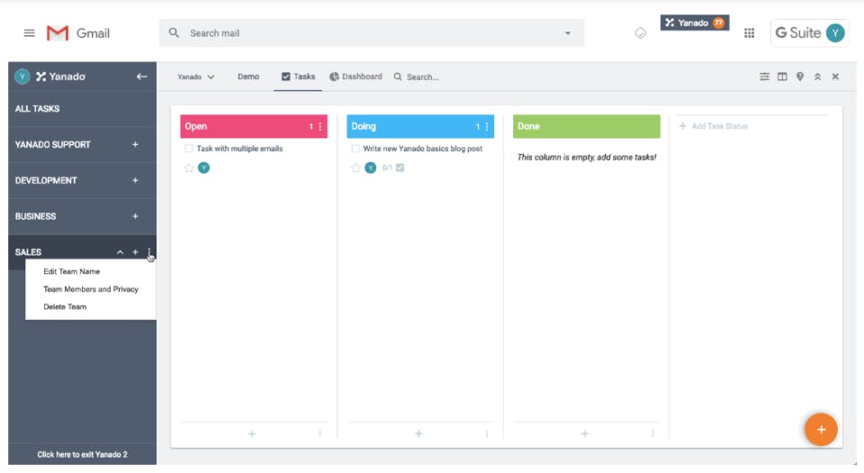The width and height of the screenshot is (864, 473).
Task: Add a team under Development
Action: 135,181
